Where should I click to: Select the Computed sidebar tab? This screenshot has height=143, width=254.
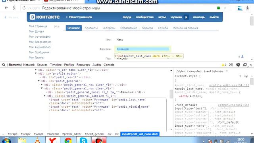pyautogui.click(x=194, y=71)
